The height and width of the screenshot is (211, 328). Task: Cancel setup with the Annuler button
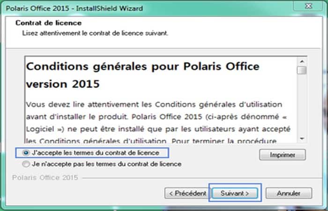(288, 193)
